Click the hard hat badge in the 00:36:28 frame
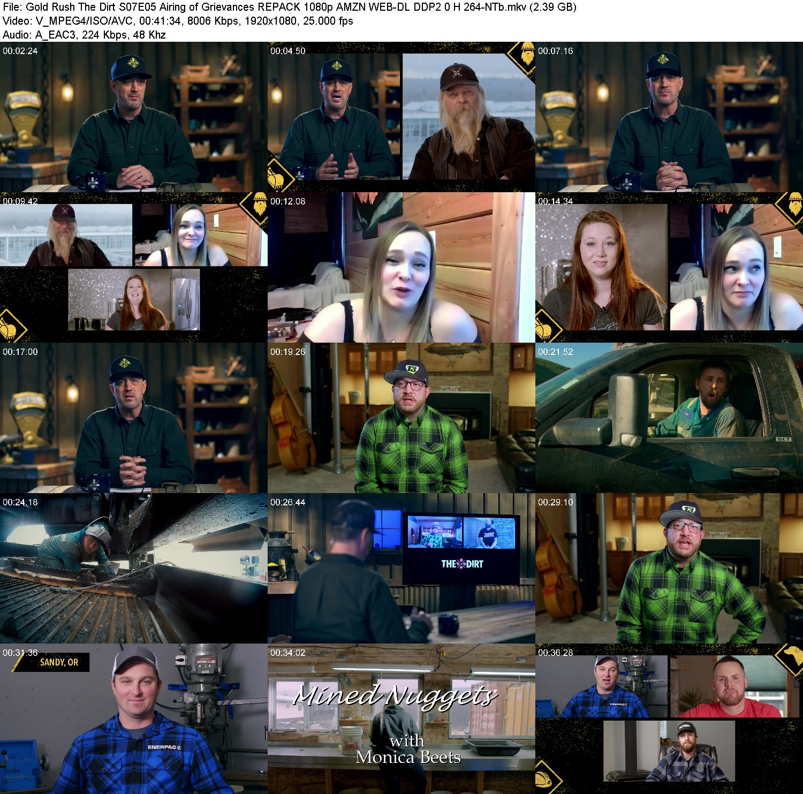Viewport: 803px width, 794px height. click(546, 778)
